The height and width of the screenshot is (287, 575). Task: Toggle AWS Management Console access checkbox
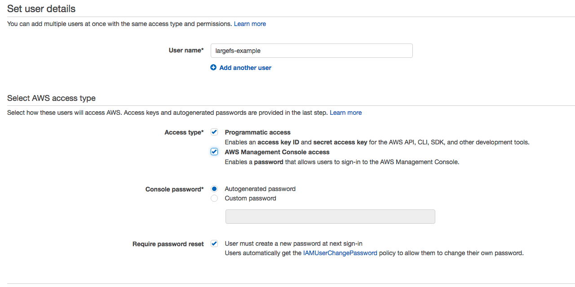click(x=214, y=152)
